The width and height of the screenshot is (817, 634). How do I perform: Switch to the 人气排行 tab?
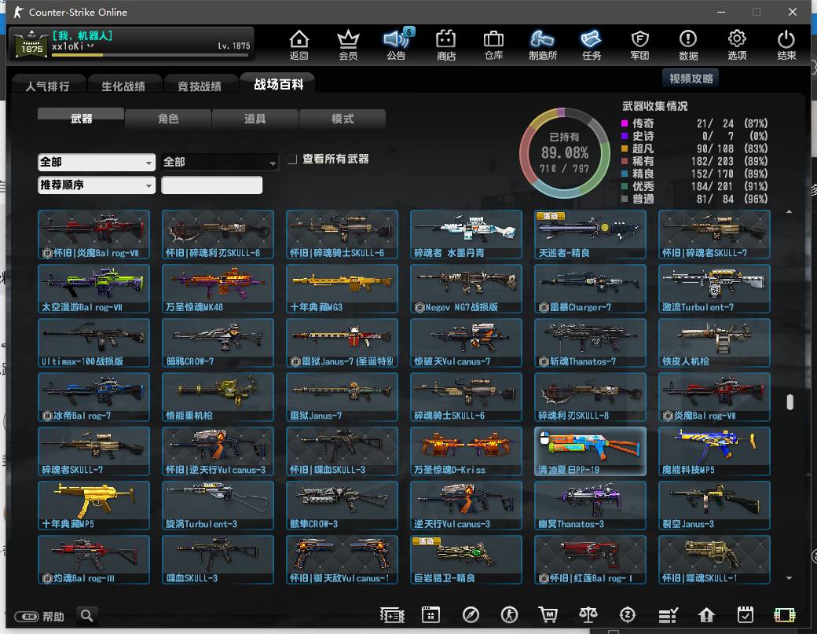point(47,86)
